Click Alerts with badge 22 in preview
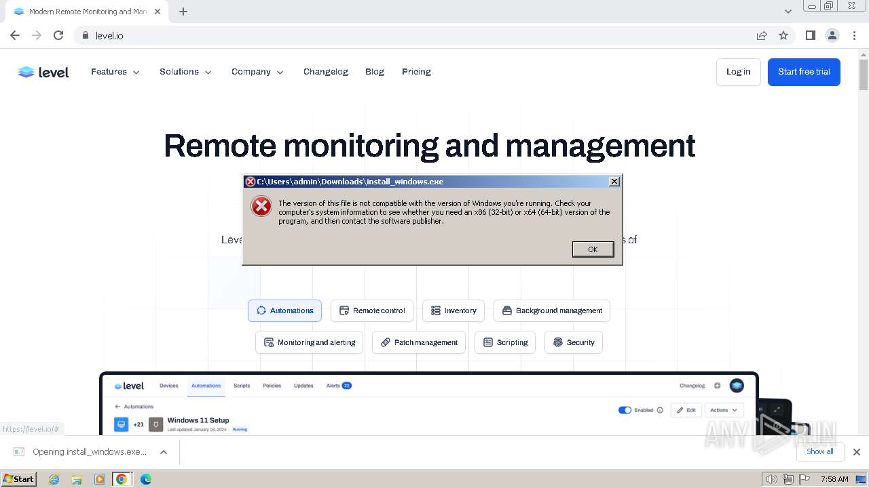The height and width of the screenshot is (488, 869). [x=339, y=386]
